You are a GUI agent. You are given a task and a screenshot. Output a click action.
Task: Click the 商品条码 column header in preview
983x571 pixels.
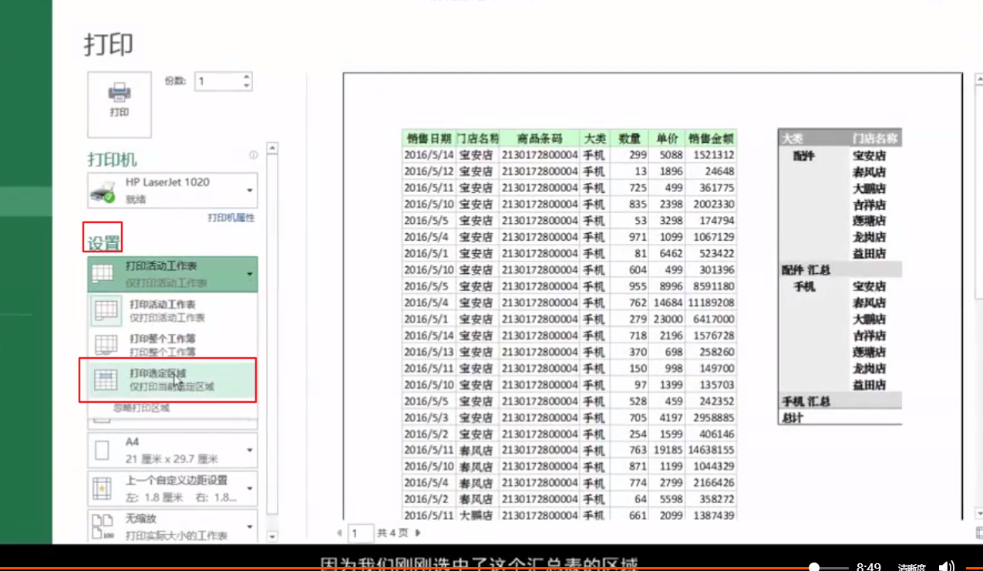[x=540, y=138]
